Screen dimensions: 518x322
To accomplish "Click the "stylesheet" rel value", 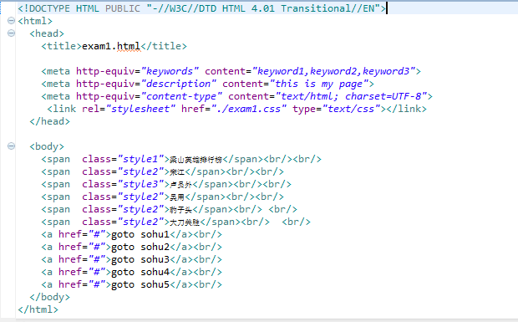I will [x=140, y=109].
